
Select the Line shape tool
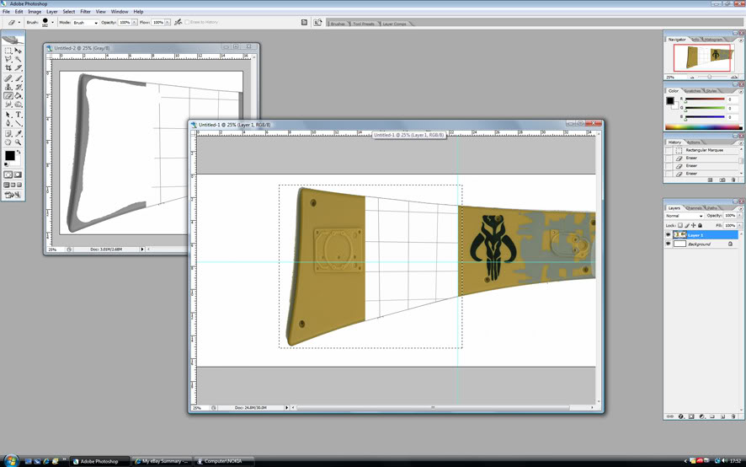click(18, 123)
